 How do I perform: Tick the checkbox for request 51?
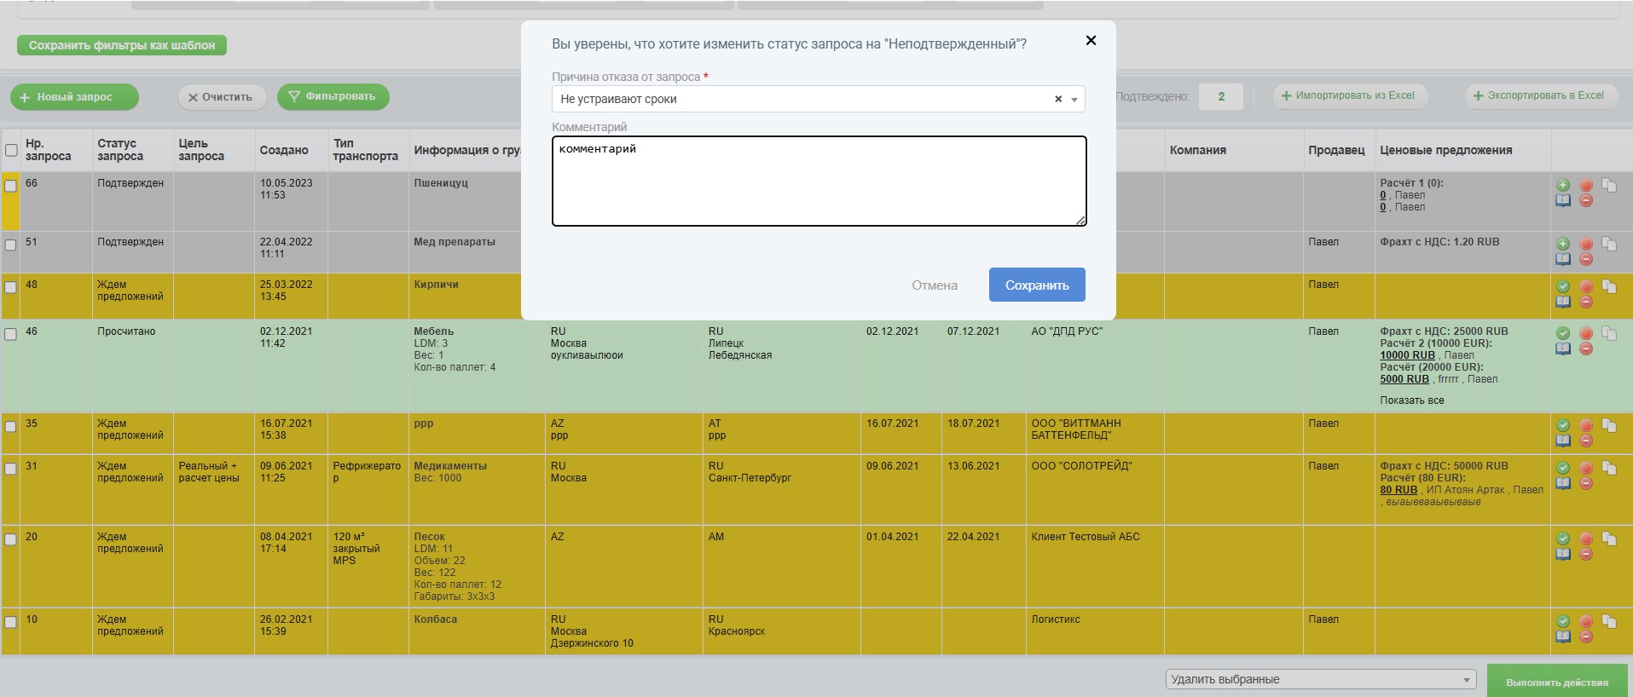(11, 245)
